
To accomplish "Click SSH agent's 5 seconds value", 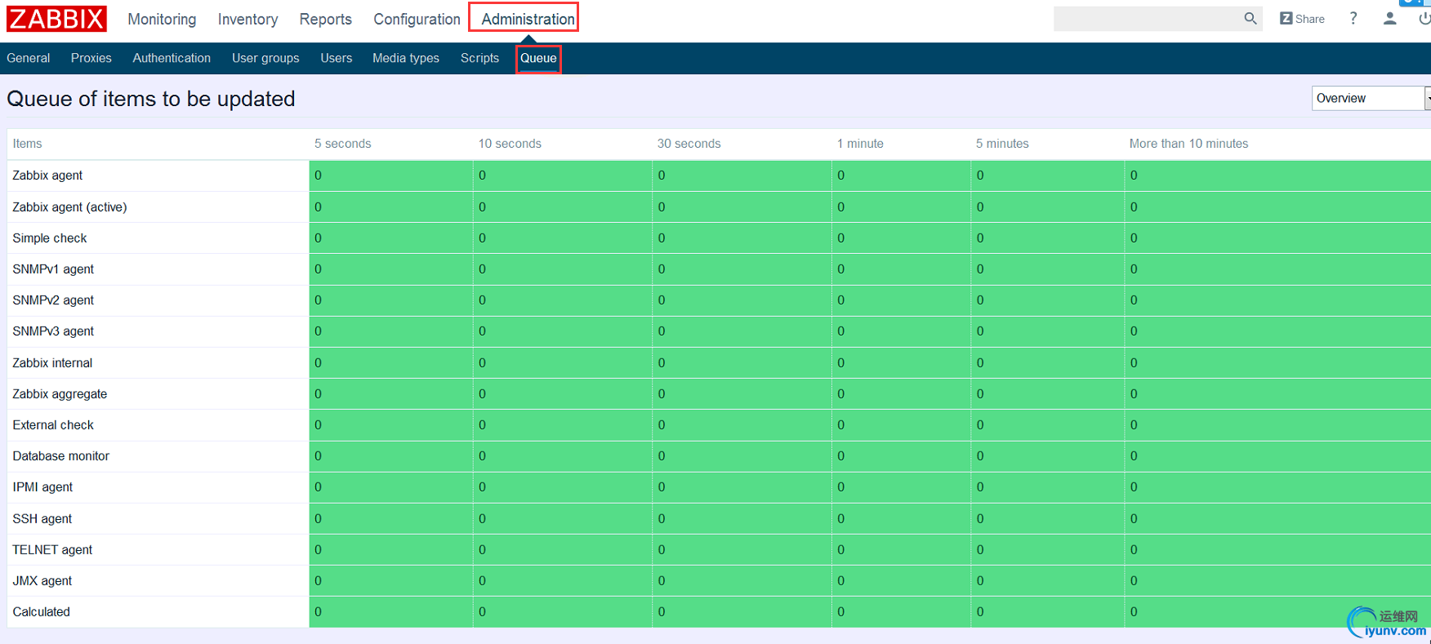I will 318,519.
